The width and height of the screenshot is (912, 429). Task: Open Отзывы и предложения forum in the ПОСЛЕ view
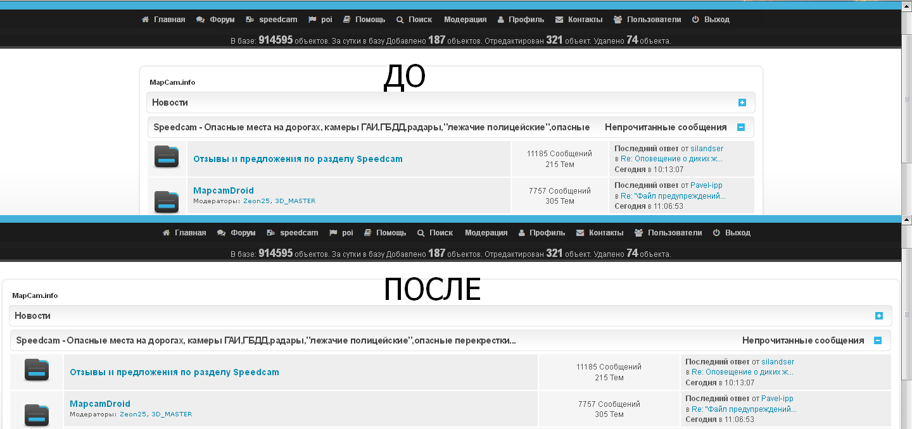174,372
